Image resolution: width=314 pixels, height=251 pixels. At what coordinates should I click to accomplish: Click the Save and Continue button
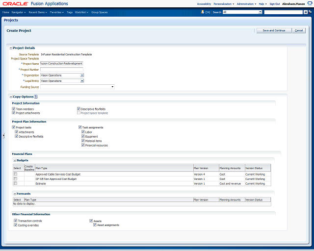coord(273,30)
